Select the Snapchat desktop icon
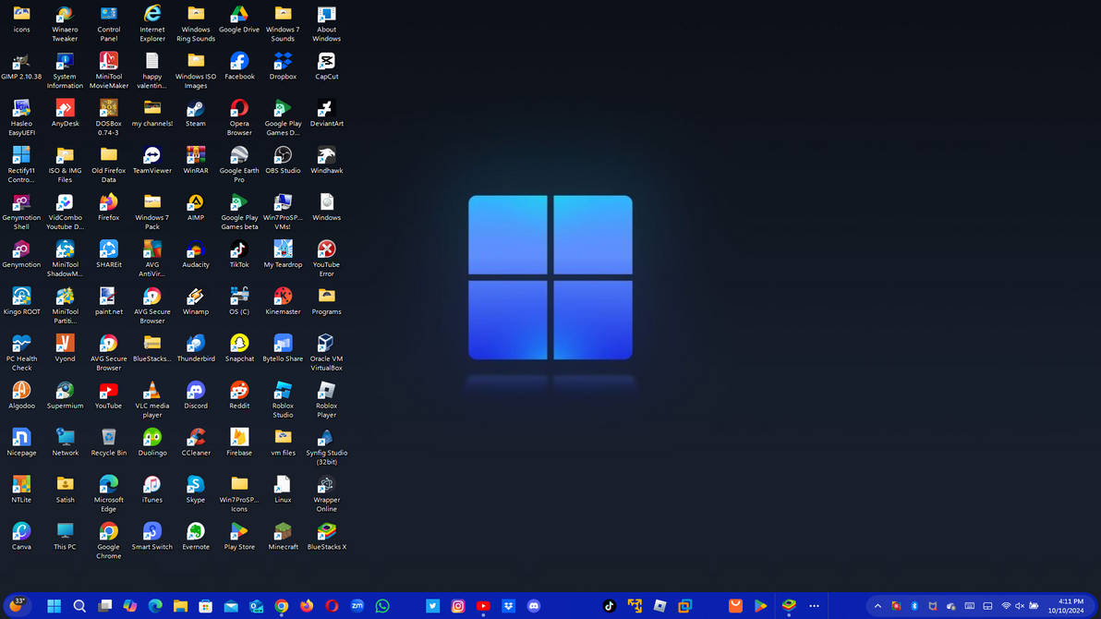 (239, 348)
